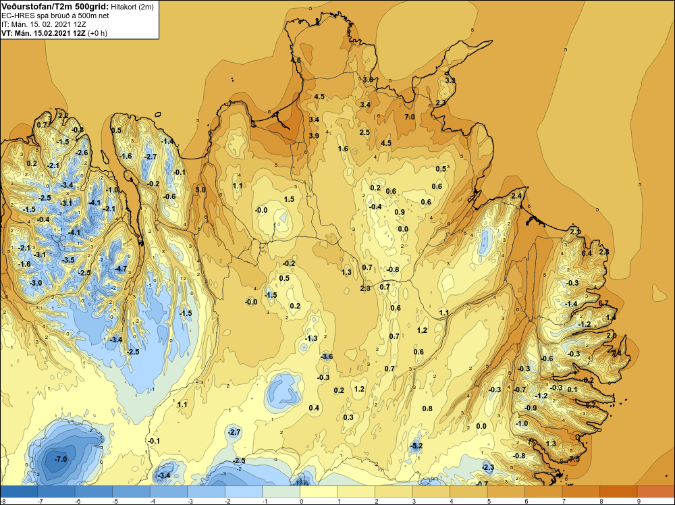Select the legend swatch between -5 and -4
The image size is (675, 505).
click(x=132, y=491)
